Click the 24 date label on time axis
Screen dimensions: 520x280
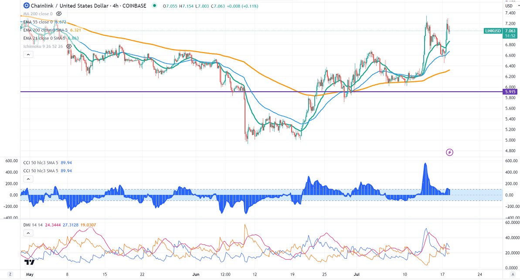point(479,274)
